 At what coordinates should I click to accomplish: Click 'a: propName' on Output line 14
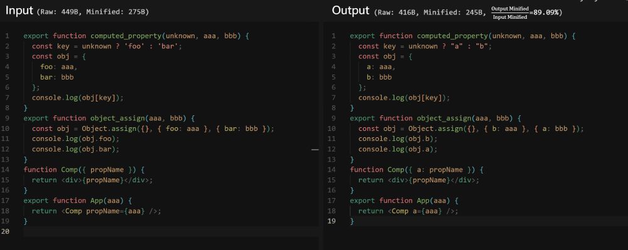[x=440, y=170]
